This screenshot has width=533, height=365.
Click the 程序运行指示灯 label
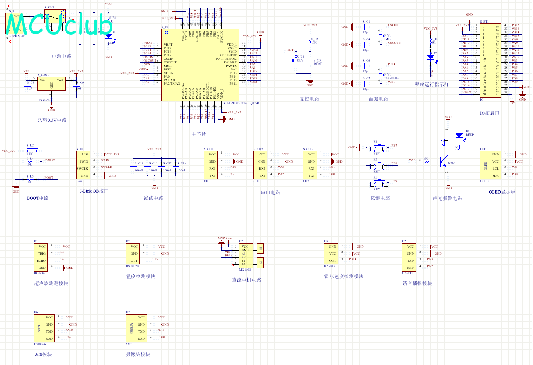[432, 84]
